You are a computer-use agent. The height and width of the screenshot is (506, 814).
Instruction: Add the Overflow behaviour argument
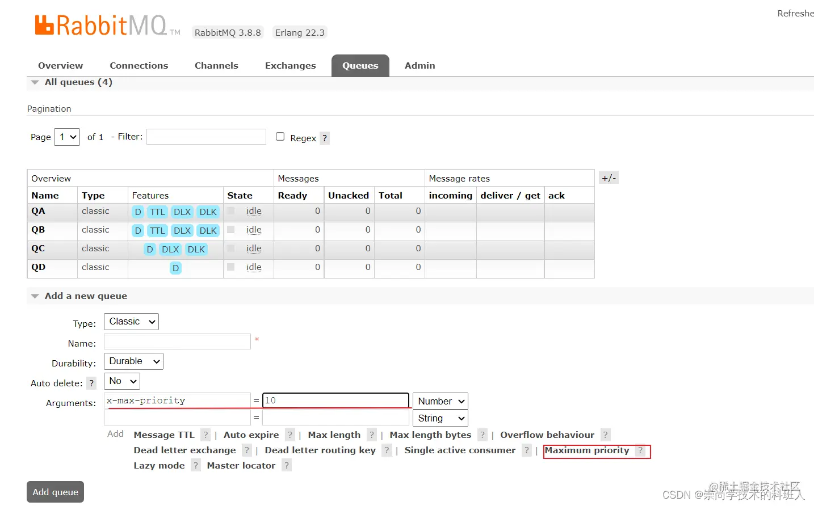click(x=547, y=435)
